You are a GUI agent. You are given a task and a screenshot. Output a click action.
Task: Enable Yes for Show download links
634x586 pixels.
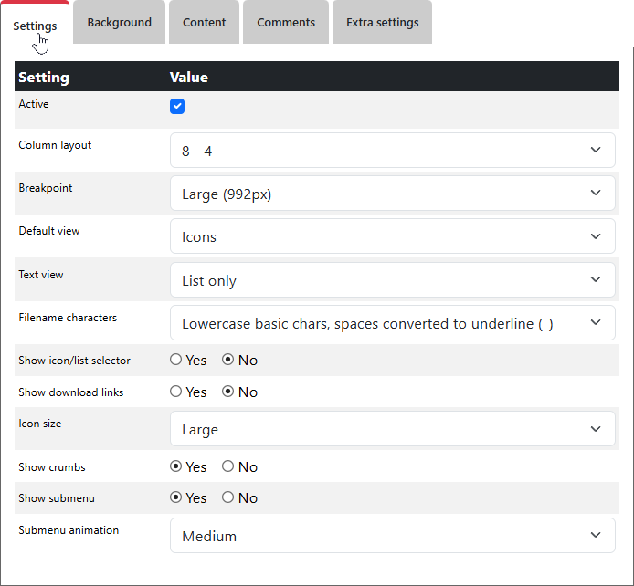point(176,392)
